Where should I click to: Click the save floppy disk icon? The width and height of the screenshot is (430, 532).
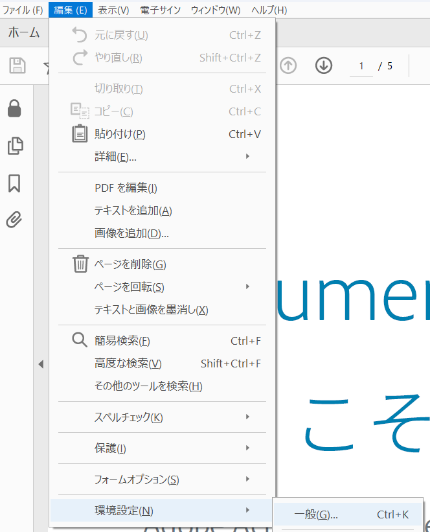pos(17,65)
